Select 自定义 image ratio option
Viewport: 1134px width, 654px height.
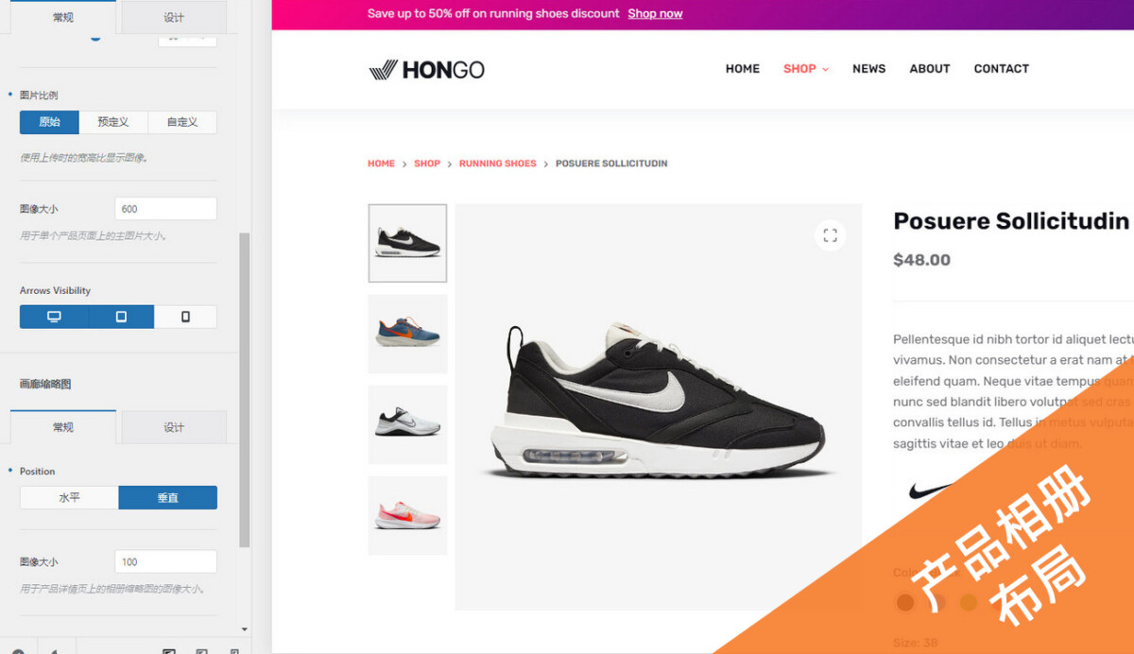[182, 122]
